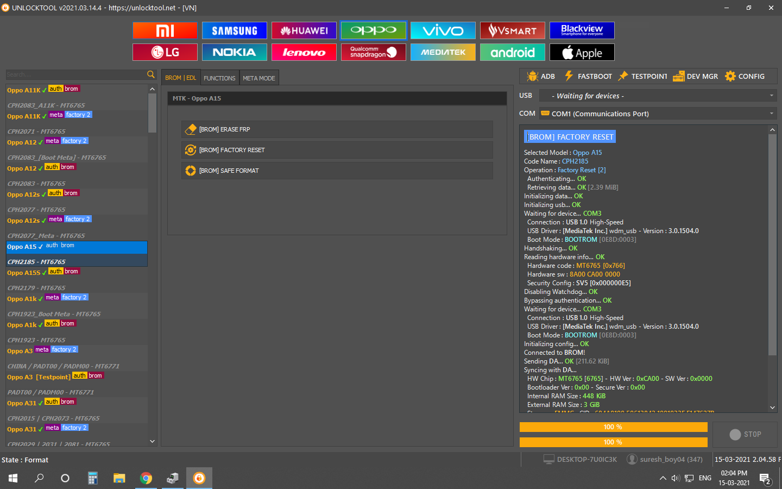Click the STOP button
782x489 pixels.
click(745, 435)
